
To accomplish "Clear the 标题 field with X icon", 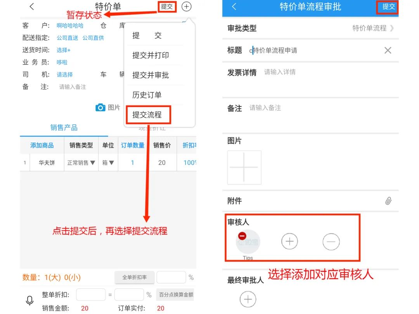I will (388, 50).
